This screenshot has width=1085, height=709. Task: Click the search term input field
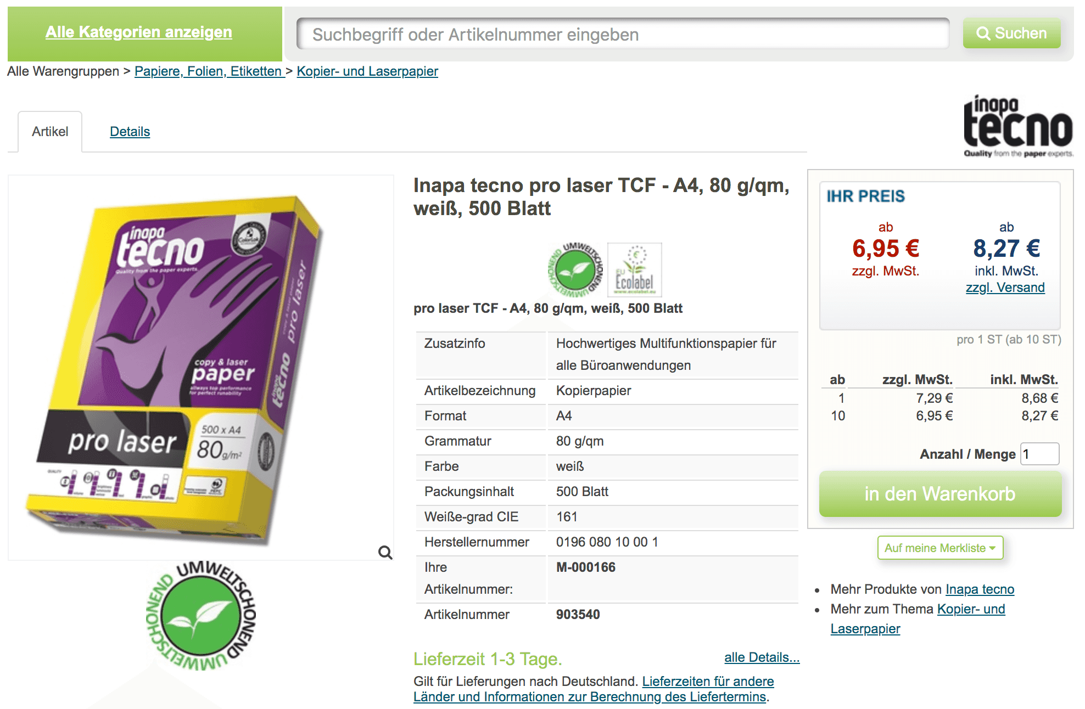[623, 34]
